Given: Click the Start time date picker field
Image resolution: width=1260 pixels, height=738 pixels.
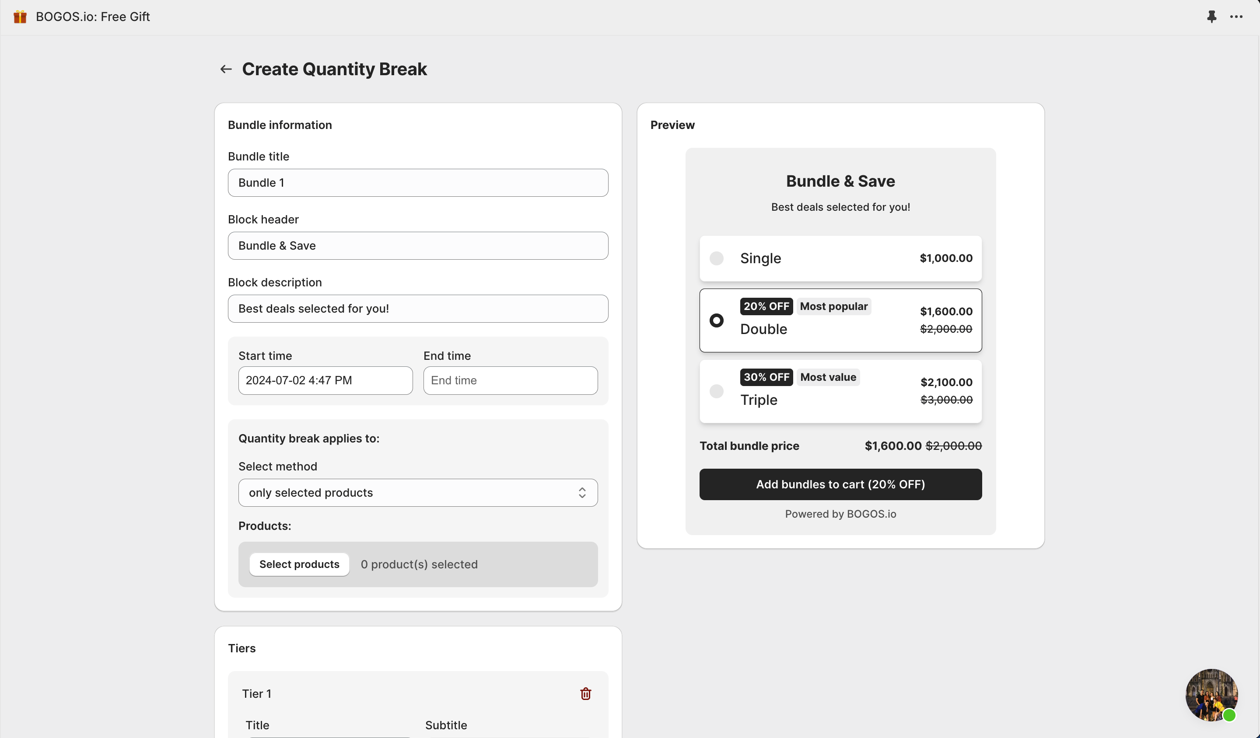Looking at the screenshot, I should 325,381.
